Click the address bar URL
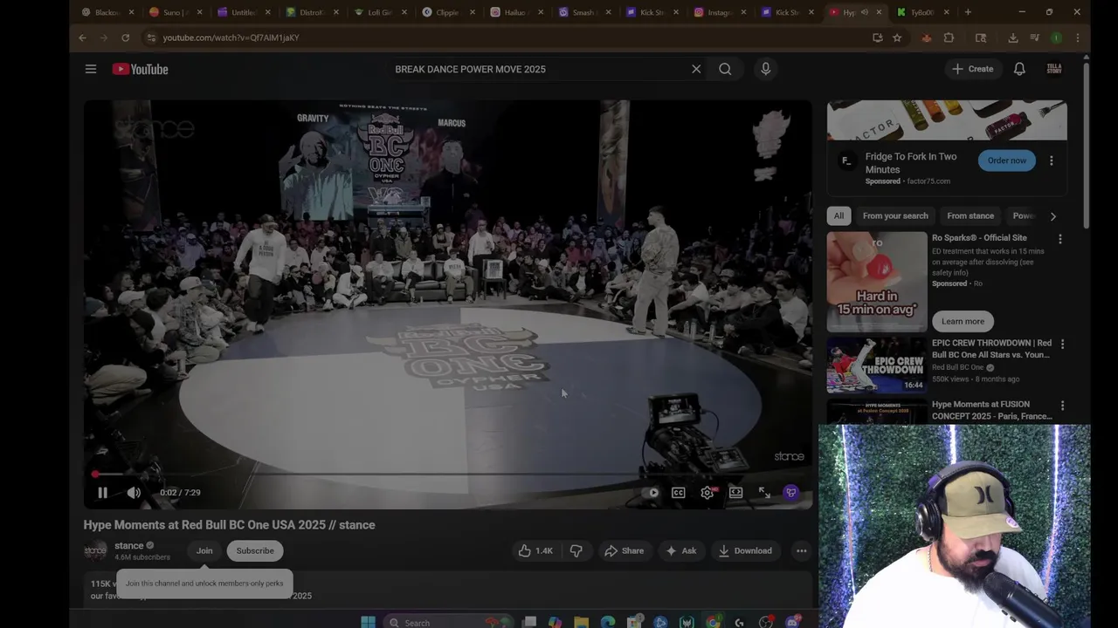Screen dimensions: 1118x628 [x=231, y=38]
